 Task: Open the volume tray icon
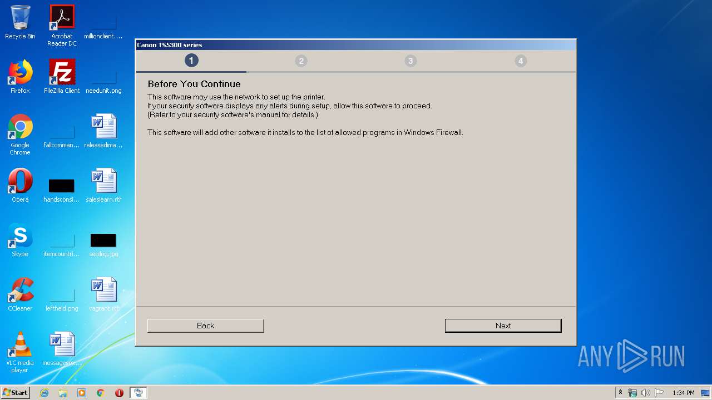646,393
